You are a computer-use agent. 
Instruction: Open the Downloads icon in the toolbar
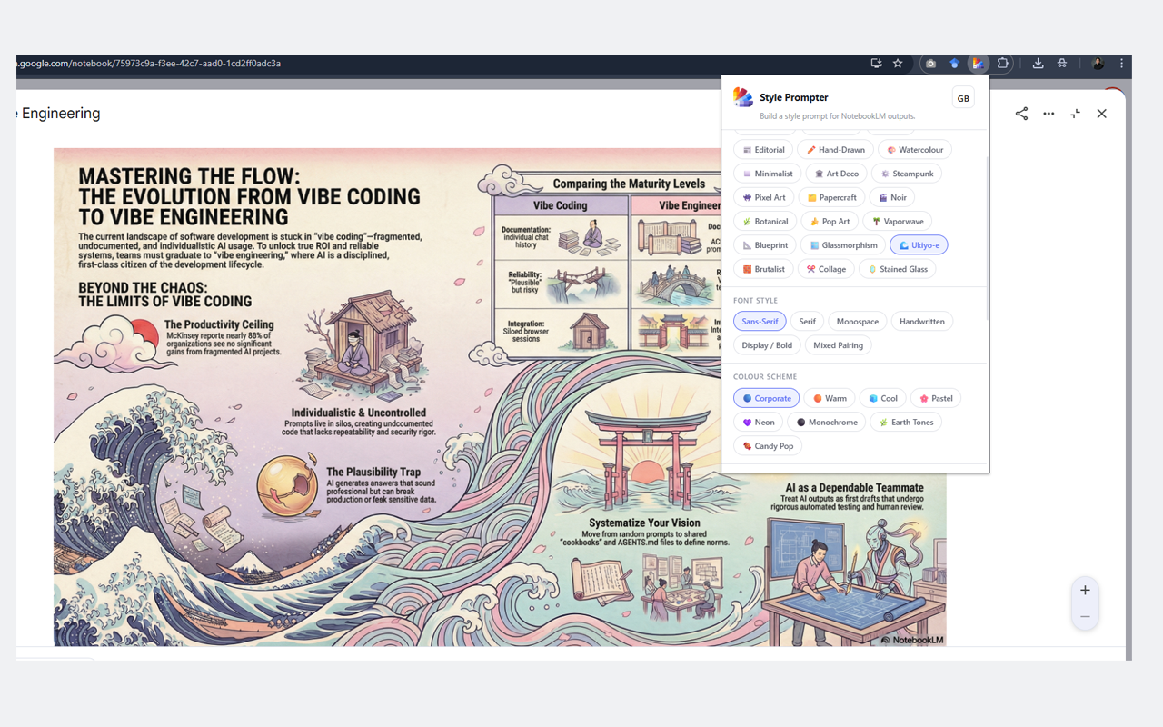[1038, 64]
